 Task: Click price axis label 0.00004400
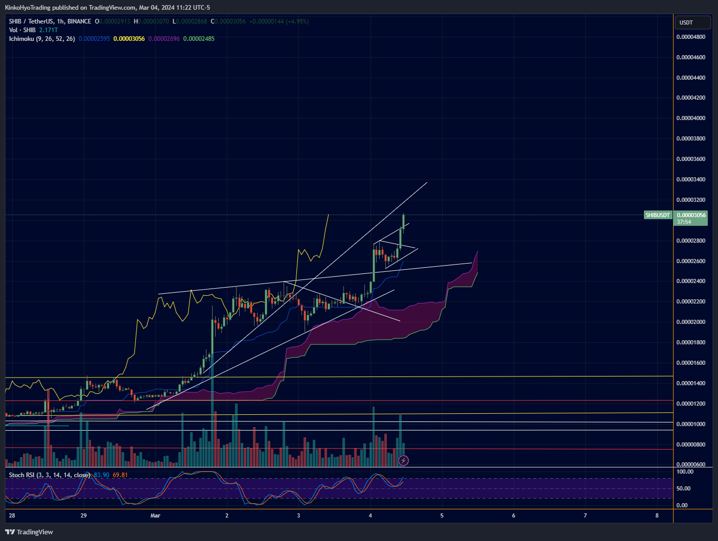coord(691,78)
